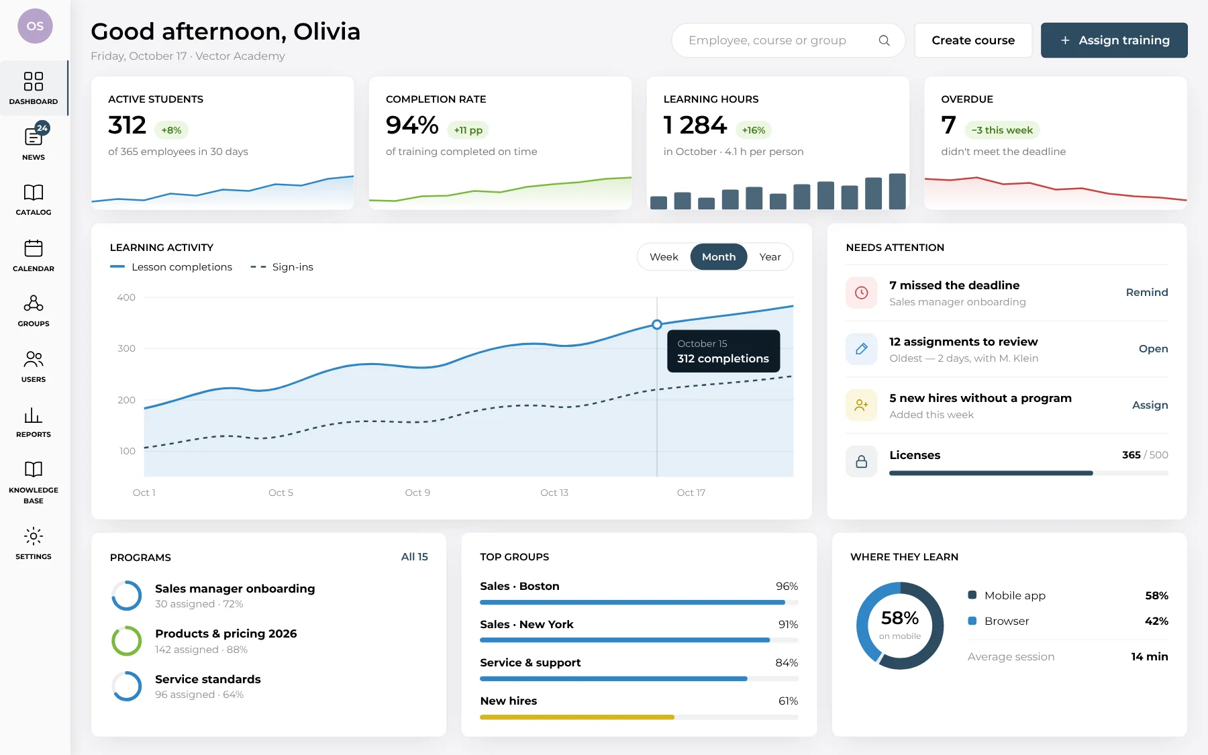This screenshot has width=1208, height=755.
Task: Click Products & pricing 2026 progress ring
Action: pos(127,641)
